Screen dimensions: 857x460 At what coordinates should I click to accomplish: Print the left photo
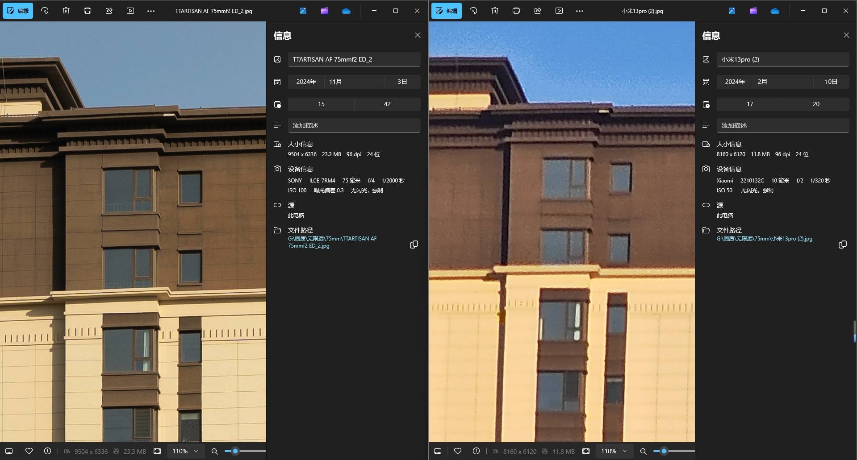[88, 11]
